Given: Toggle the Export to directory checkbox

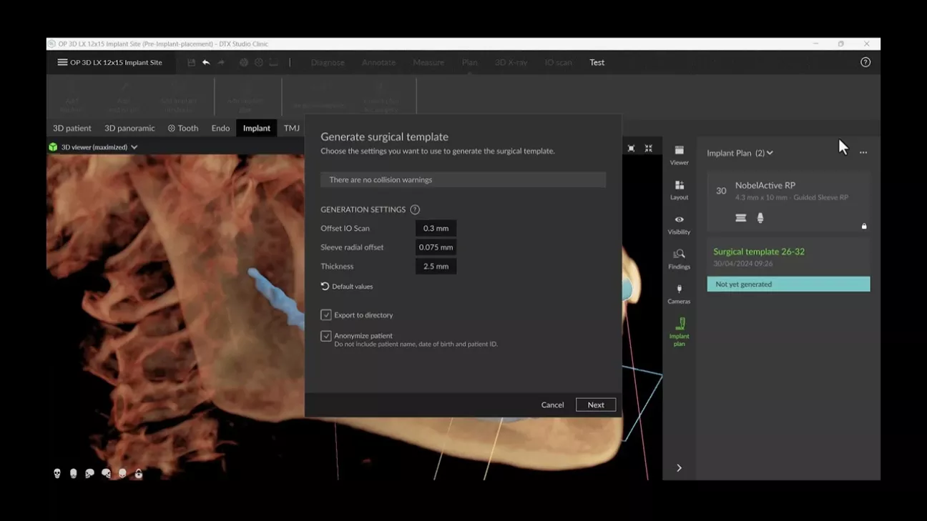Looking at the screenshot, I should 326,314.
